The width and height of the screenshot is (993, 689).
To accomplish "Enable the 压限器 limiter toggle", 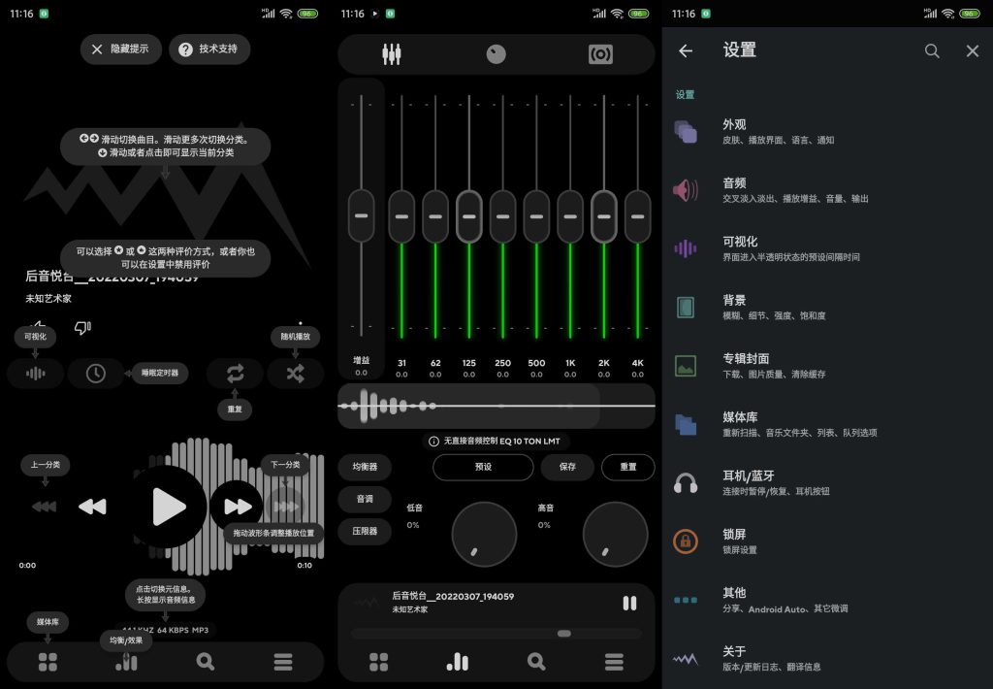I will [x=364, y=531].
